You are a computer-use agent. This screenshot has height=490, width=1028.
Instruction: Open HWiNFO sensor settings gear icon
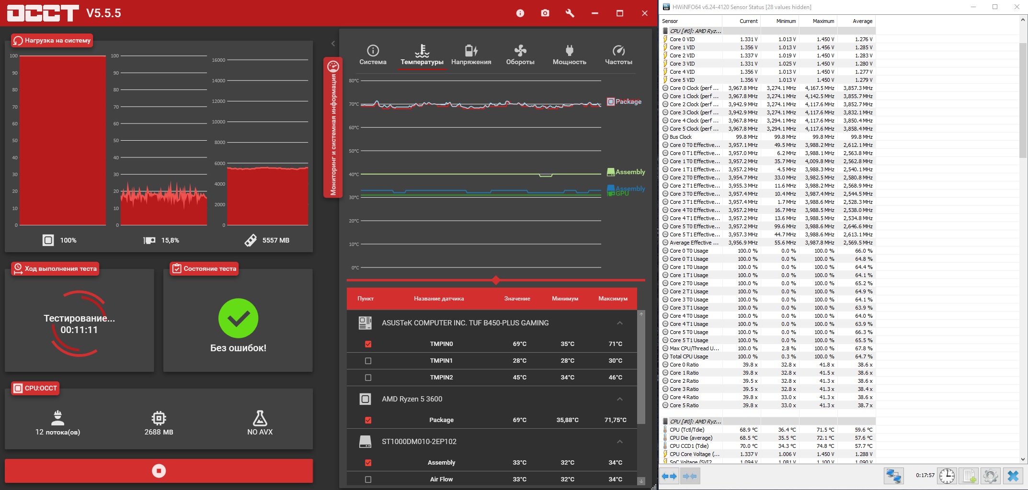click(990, 476)
